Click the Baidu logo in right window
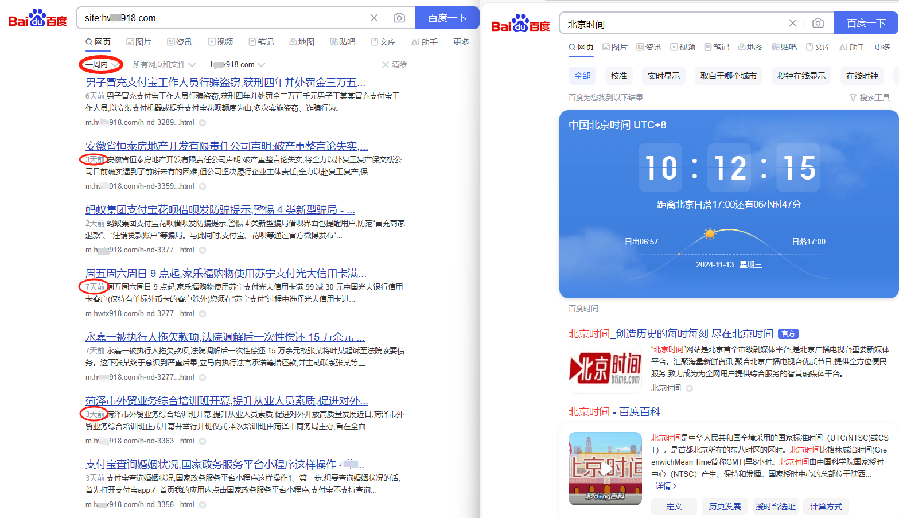 coord(521,24)
